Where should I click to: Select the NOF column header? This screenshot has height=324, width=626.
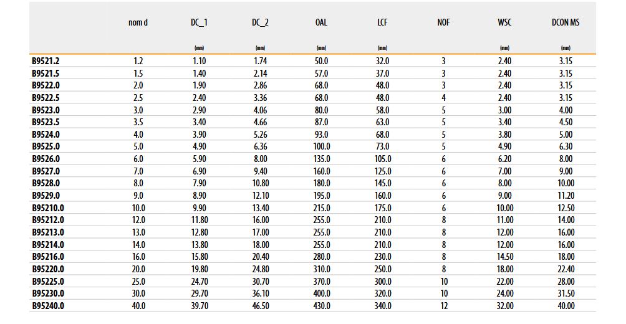point(443,22)
